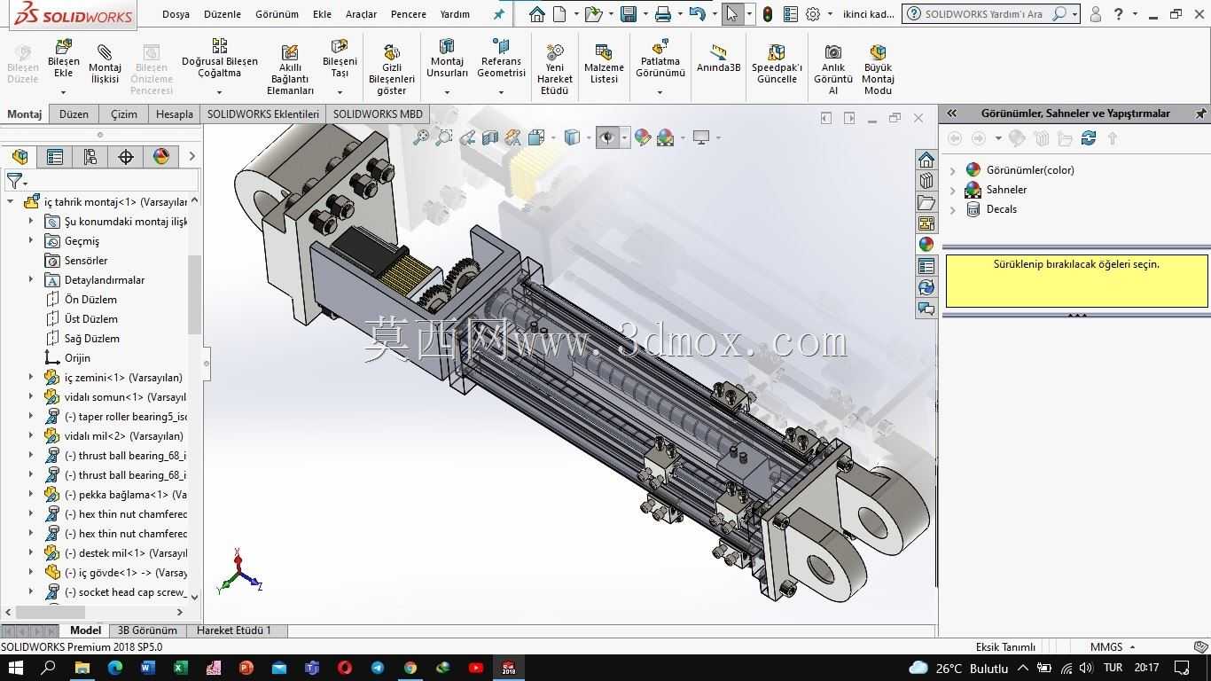Collapse the task pane with double-chevron button
Screen dimensions: 1211x681
[x=951, y=113]
